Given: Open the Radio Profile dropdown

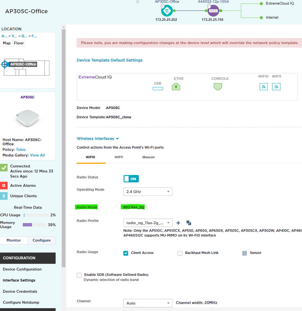Looking at the screenshot, I should [148, 223].
